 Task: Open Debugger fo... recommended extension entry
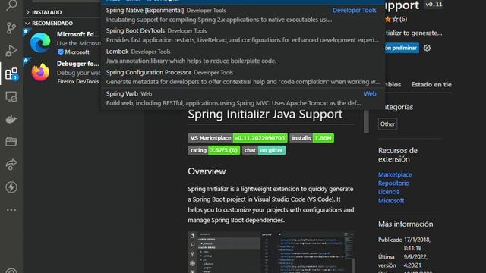(x=62, y=72)
